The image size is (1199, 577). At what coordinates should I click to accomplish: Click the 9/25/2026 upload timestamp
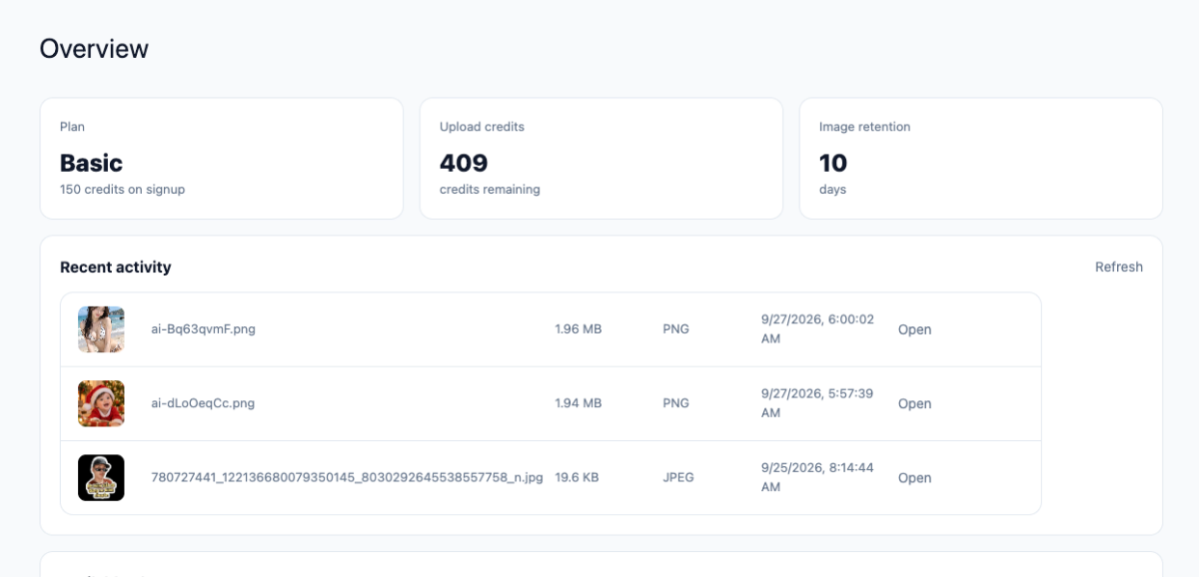point(817,477)
